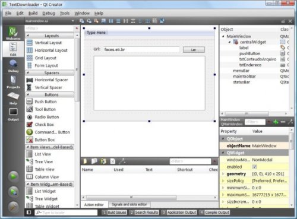Open the Build menu
Image resolution: width=297 pixels, height=219 pixels.
click(33, 13)
